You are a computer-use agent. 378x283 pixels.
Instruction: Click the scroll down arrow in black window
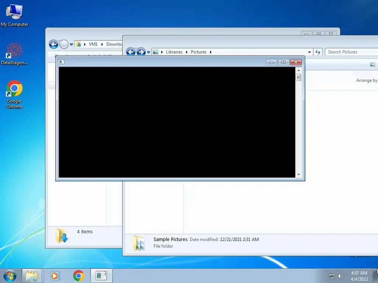pos(298,174)
